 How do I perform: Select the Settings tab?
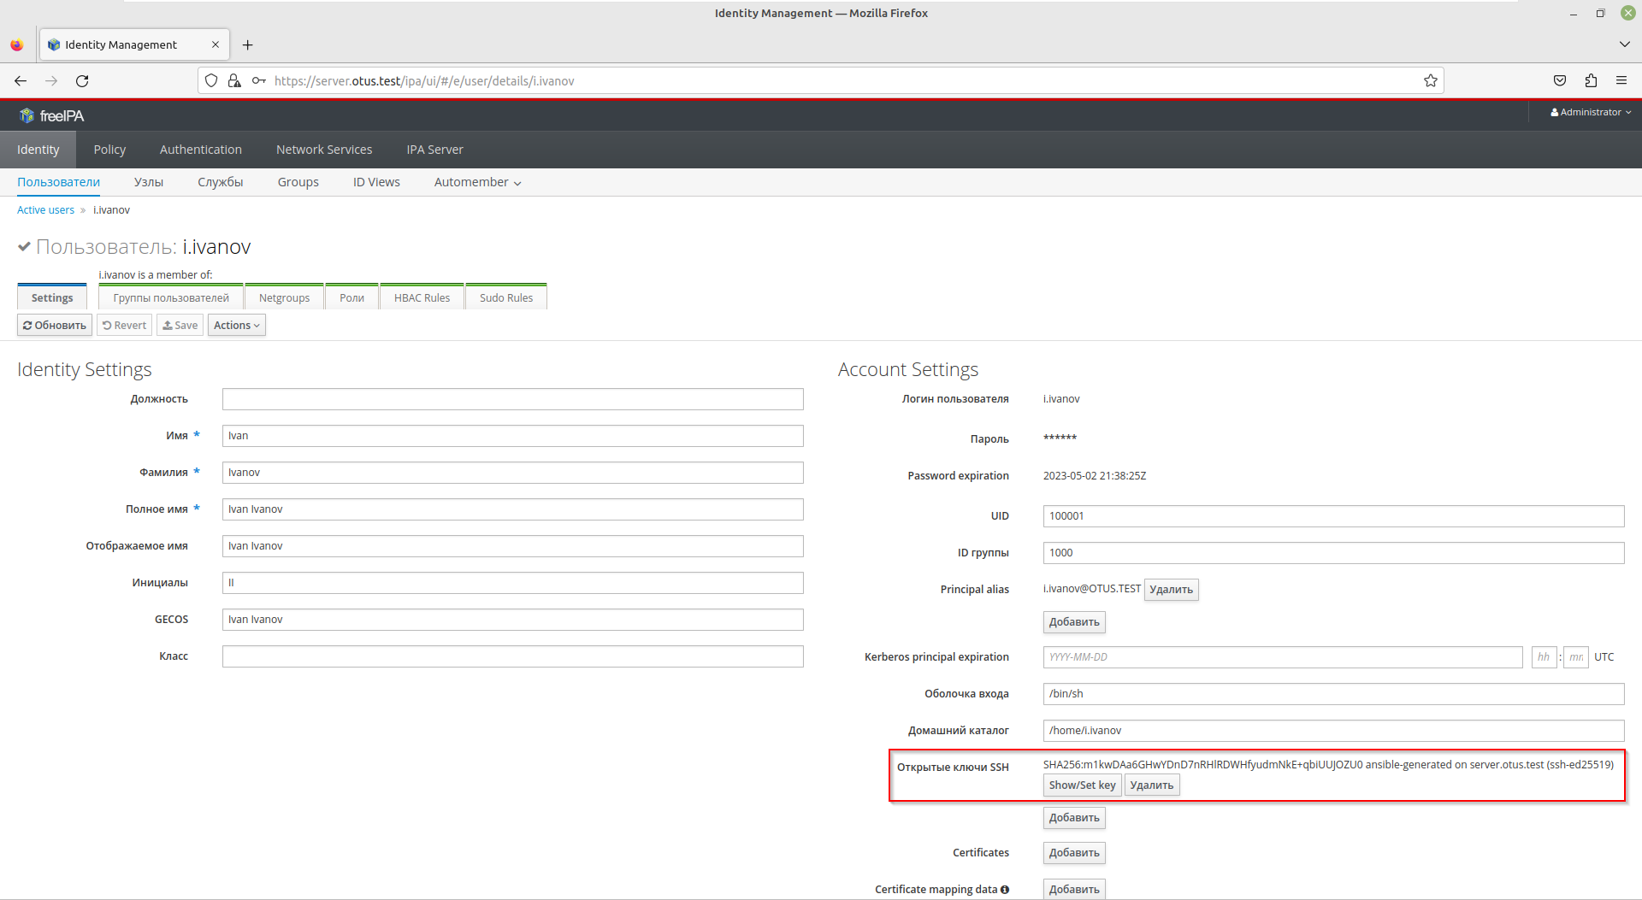52,297
